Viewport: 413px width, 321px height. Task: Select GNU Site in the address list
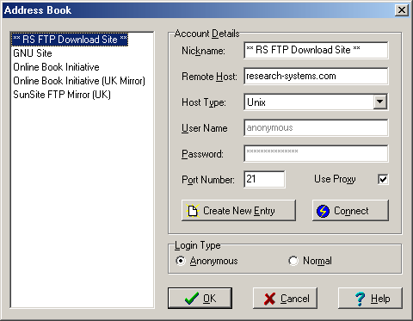click(x=33, y=53)
